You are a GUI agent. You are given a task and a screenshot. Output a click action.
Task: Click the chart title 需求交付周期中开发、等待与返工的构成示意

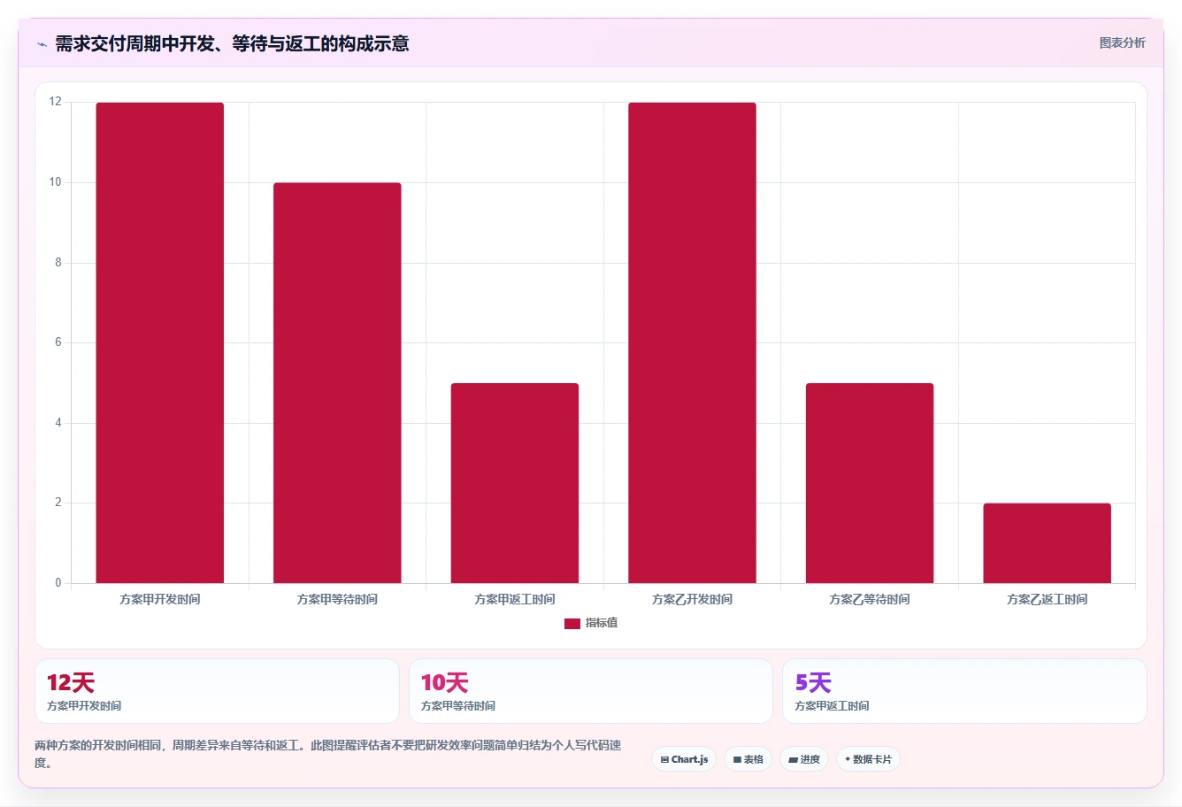point(232,44)
